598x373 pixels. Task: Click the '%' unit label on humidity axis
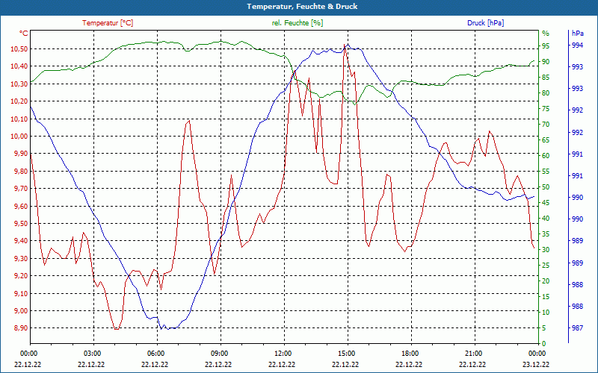pyautogui.click(x=546, y=34)
